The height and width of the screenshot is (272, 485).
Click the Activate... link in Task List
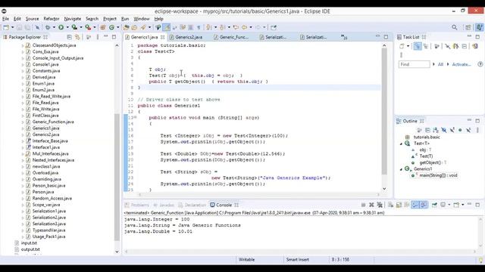coord(462,64)
